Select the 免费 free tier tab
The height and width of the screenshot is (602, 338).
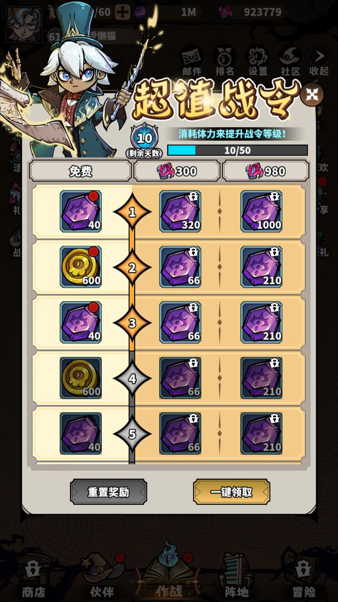80,171
